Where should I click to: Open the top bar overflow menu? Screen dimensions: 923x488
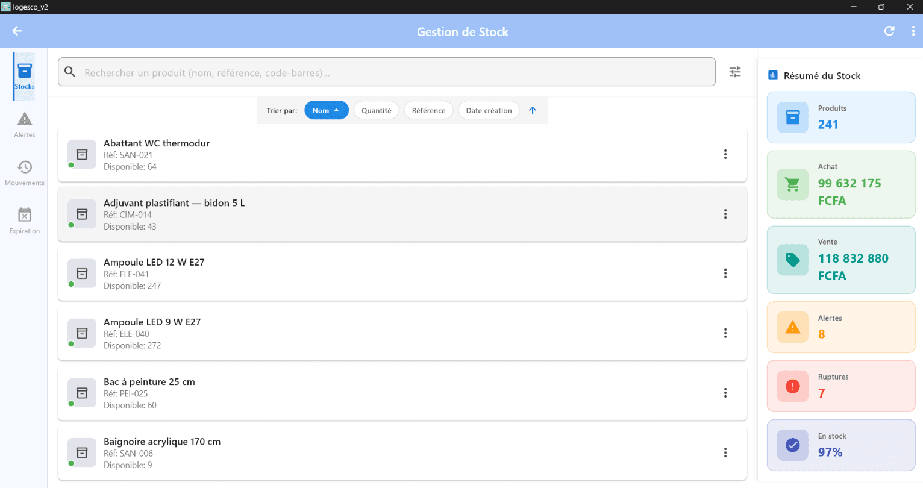(x=913, y=31)
